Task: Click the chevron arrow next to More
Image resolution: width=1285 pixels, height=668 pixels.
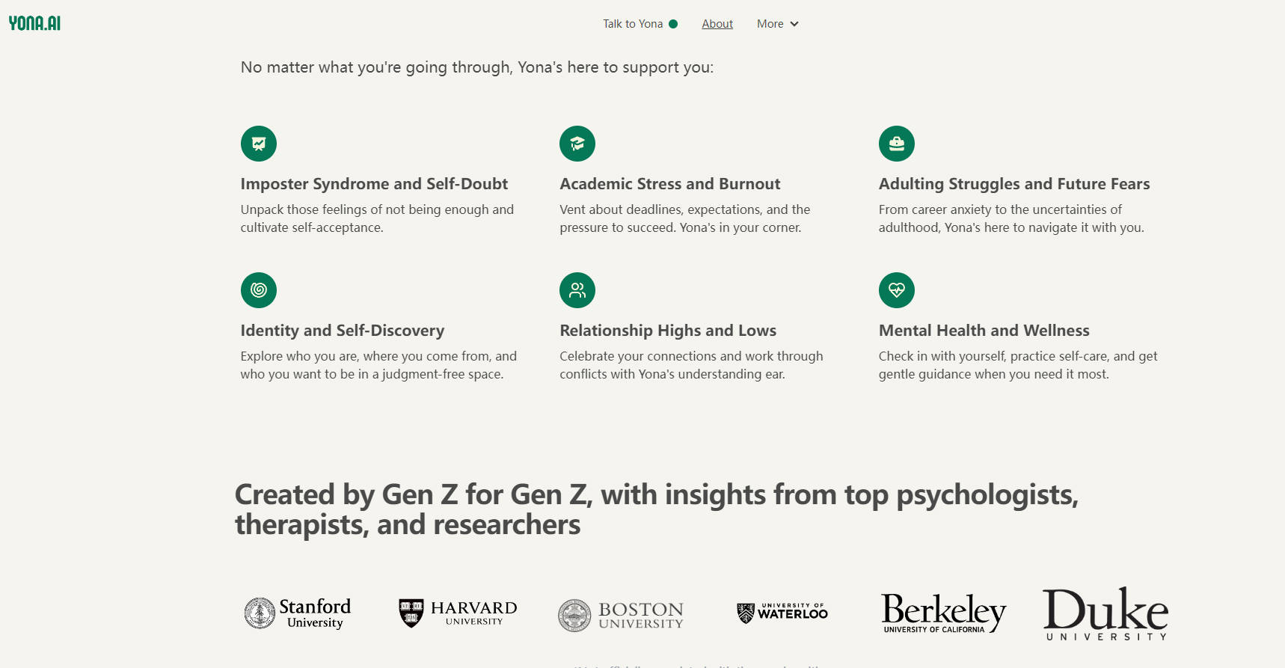Action: click(794, 24)
